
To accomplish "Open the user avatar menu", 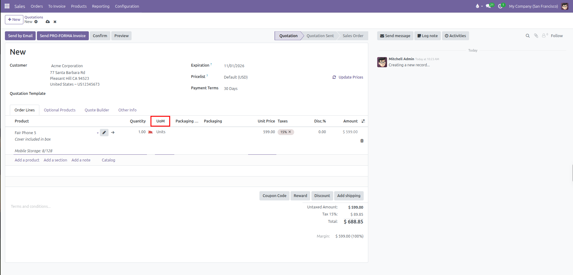I will tap(565, 6).
